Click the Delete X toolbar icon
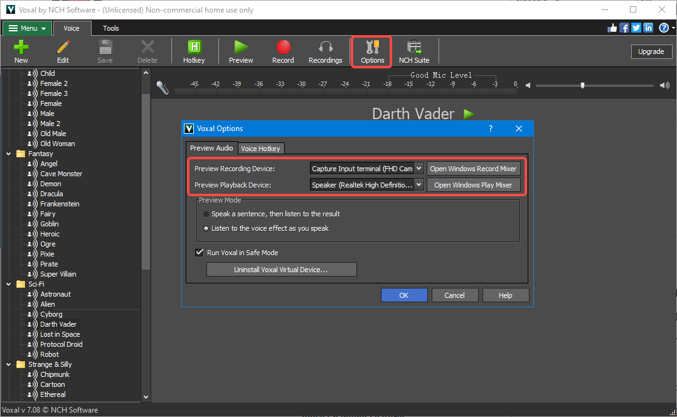Viewport: 677px width, 417px height. pyautogui.click(x=147, y=46)
